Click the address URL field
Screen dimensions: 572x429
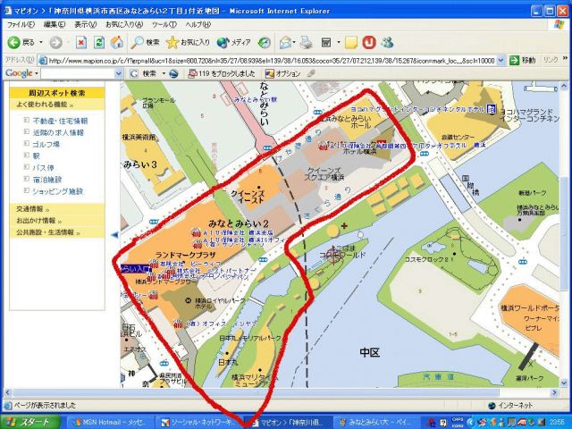pos(272,61)
